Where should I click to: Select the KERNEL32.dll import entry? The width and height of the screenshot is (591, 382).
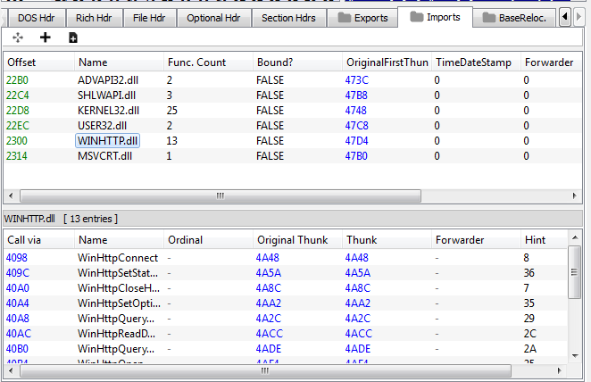[x=293, y=111]
